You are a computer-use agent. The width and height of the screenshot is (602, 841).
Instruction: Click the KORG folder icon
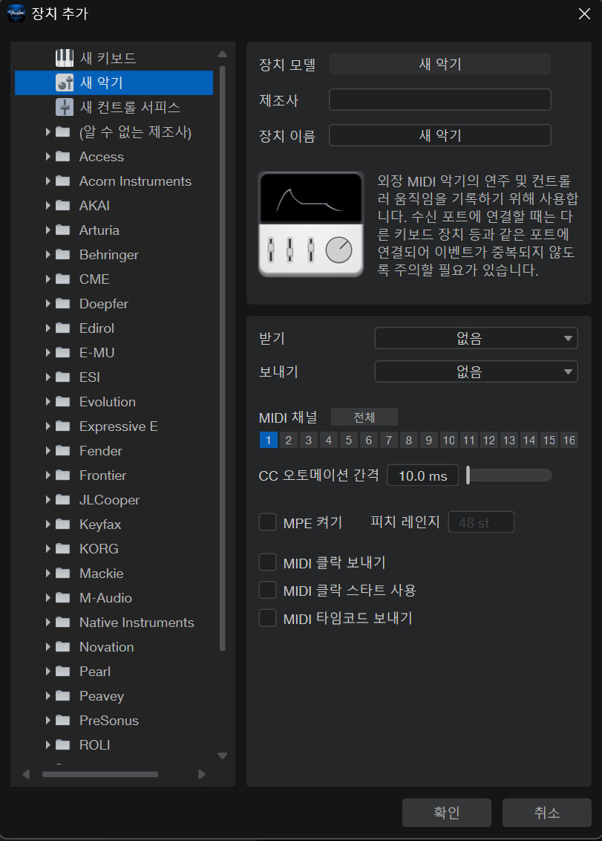[x=63, y=549]
